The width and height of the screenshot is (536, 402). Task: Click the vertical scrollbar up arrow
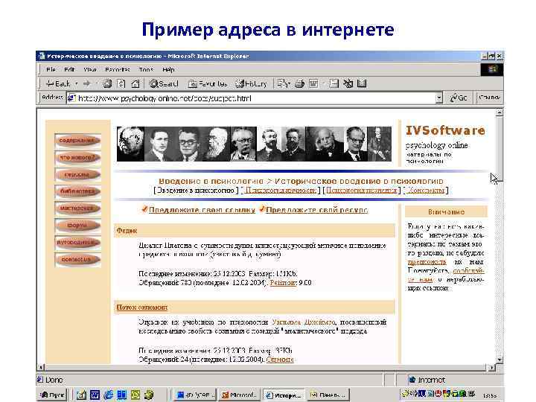pyautogui.click(x=500, y=112)
